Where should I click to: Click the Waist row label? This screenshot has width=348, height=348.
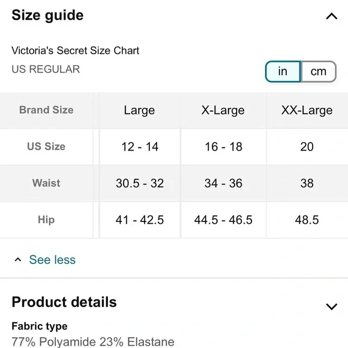click(46, 183)
